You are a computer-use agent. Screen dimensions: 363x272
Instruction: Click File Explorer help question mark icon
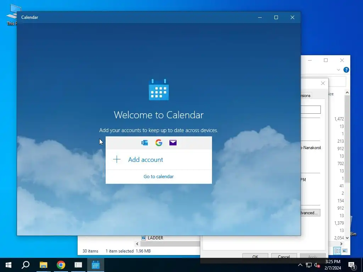(x=346, y=70)
